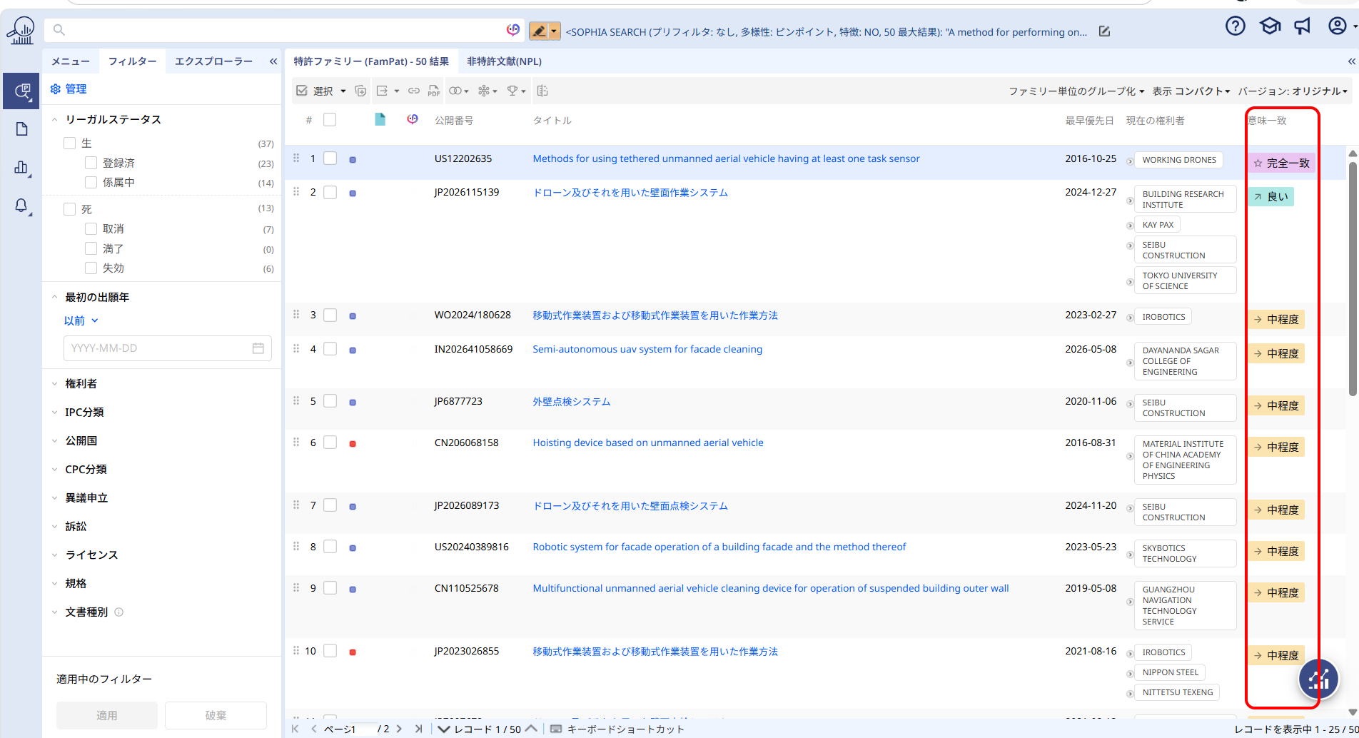Open the documents sidebar icon

click(21, 129)
